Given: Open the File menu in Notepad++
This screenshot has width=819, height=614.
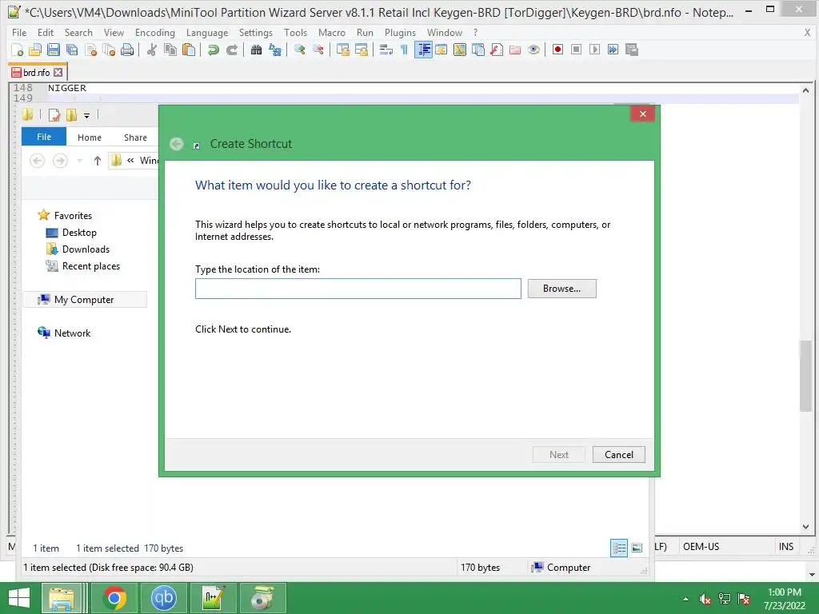Looking at the screenshot, I should 19,32.
